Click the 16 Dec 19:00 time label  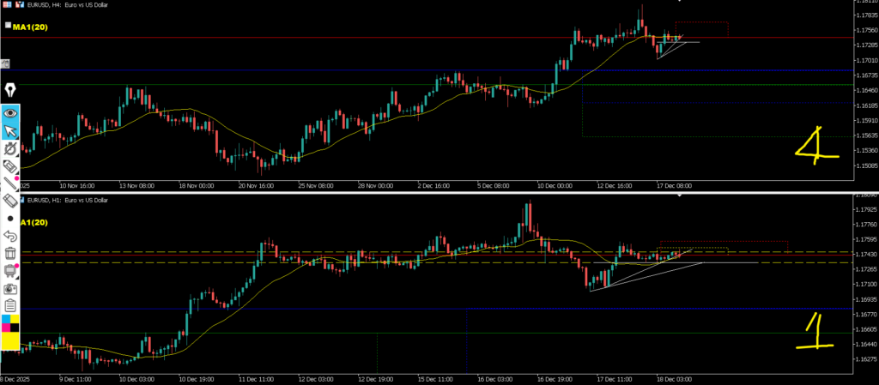(555, 379)
